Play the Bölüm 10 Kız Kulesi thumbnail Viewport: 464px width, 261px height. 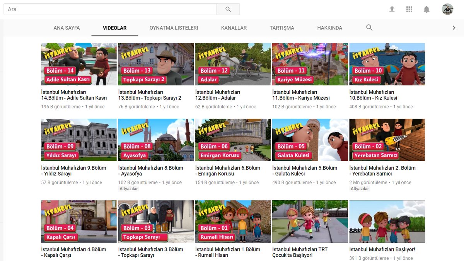387,64
